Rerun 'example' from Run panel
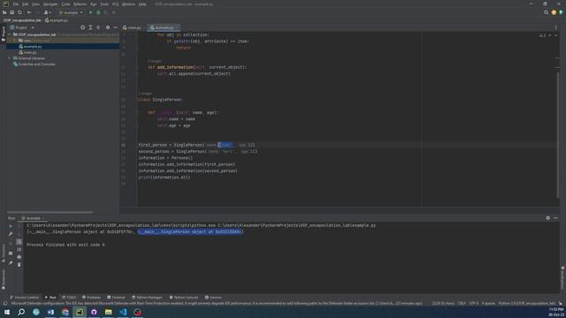The image size is (566, 318). tap(11, 226)
